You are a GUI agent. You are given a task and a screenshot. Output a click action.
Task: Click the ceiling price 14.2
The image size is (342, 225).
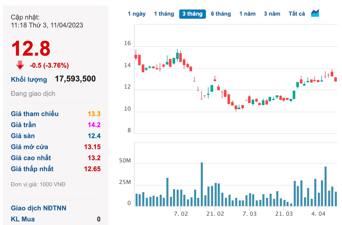point(94,125)
